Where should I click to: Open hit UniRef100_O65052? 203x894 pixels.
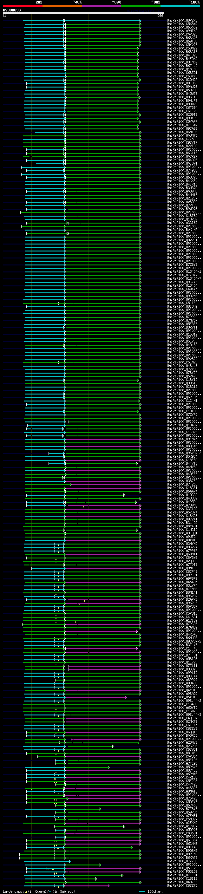click(x=182, y=27)
